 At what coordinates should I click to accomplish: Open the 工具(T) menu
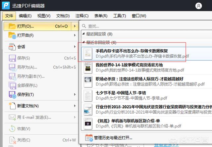tap(120, 16)
